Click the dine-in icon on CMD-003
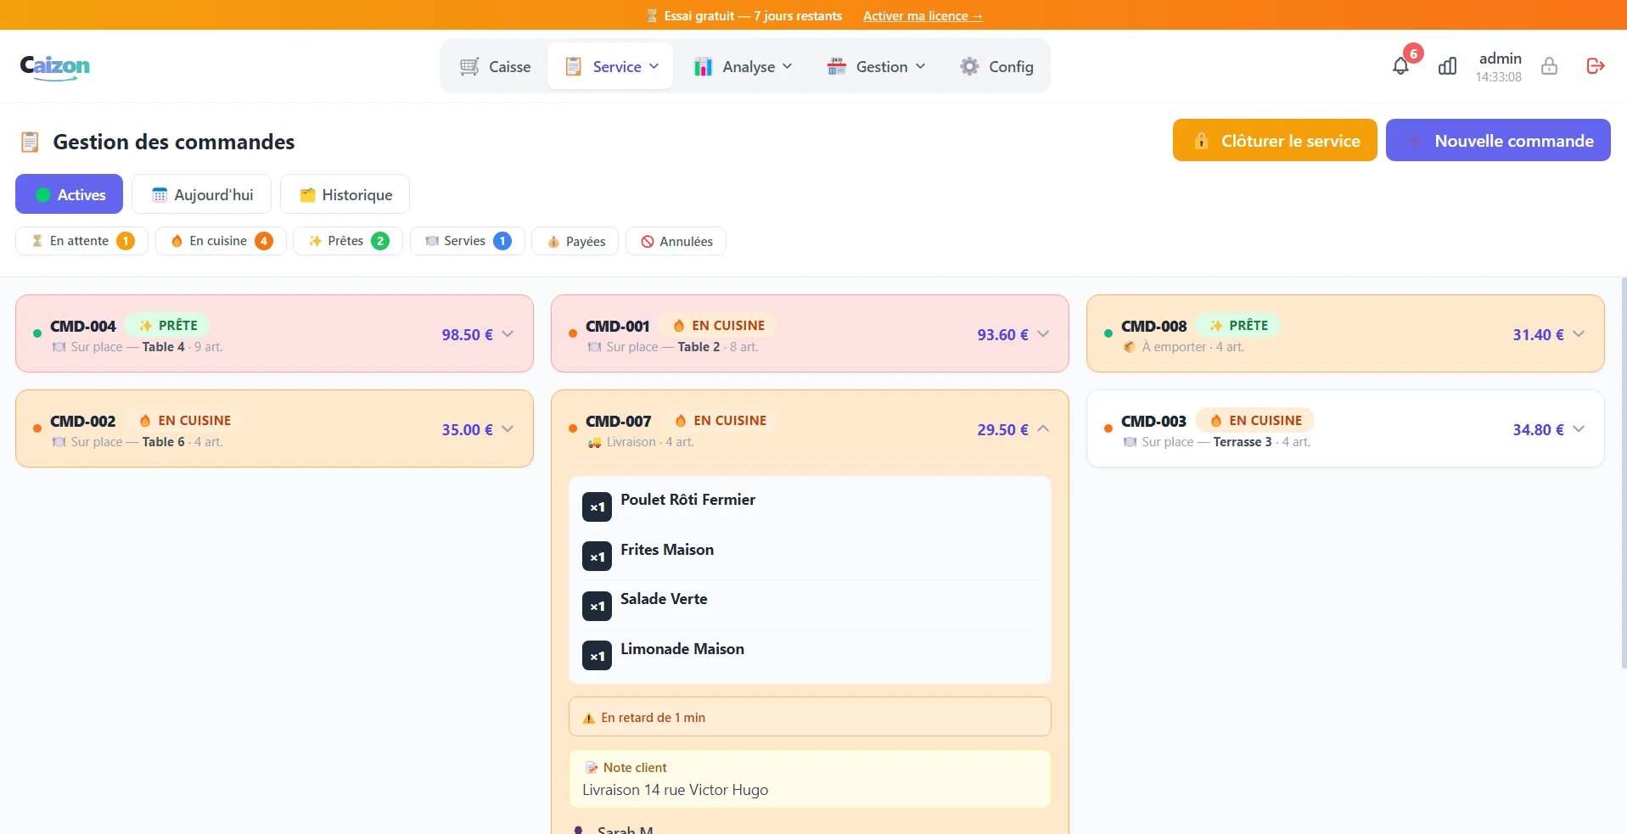Image resolution: width=1627 pixels, height=834 pixels. tap(1130, 442)
